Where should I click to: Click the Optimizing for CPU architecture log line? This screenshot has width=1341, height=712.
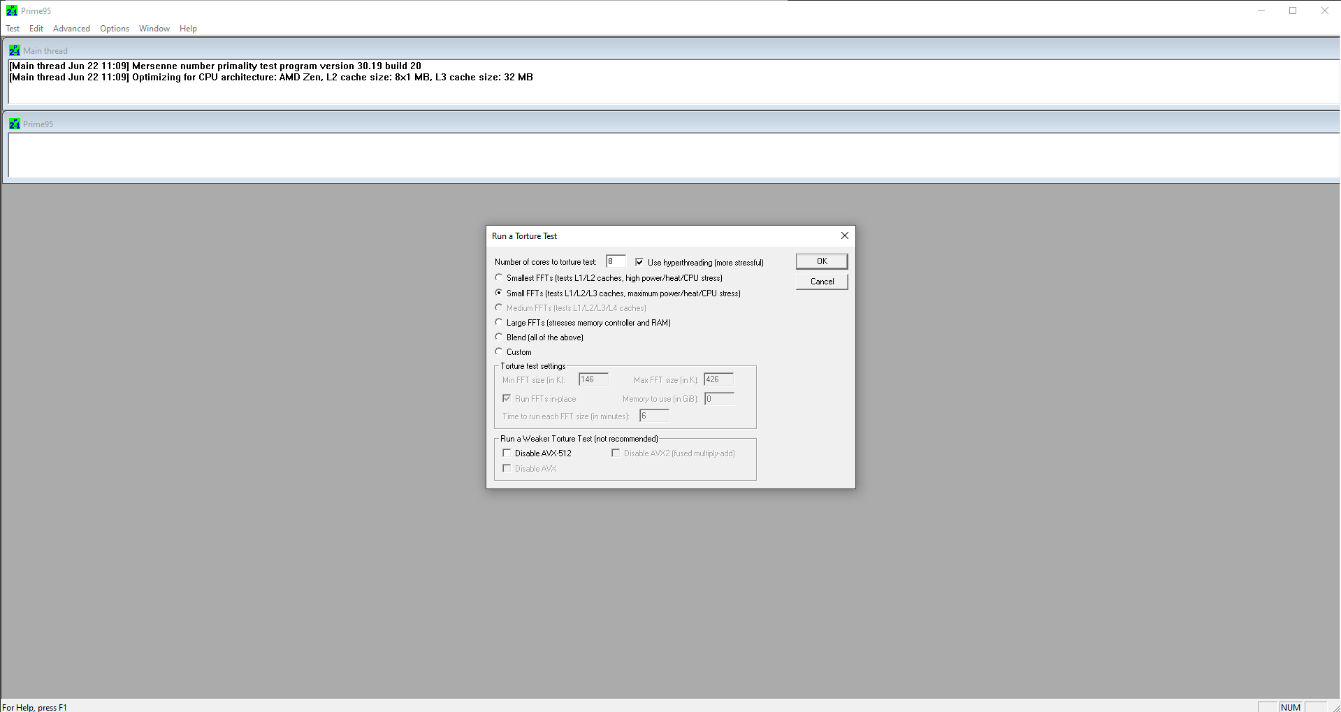(x=271, y=77)
